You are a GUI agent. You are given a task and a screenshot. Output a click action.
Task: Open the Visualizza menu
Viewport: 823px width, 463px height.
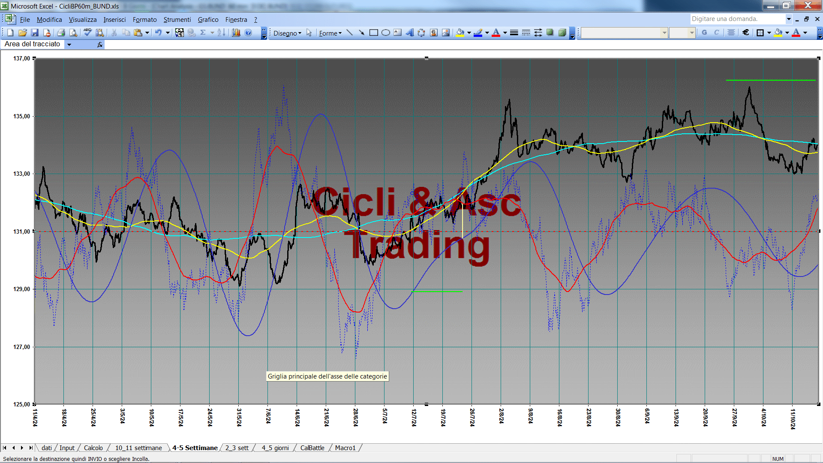83,19
